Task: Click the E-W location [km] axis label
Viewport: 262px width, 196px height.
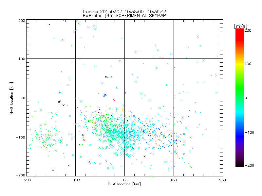Action: 124,185
